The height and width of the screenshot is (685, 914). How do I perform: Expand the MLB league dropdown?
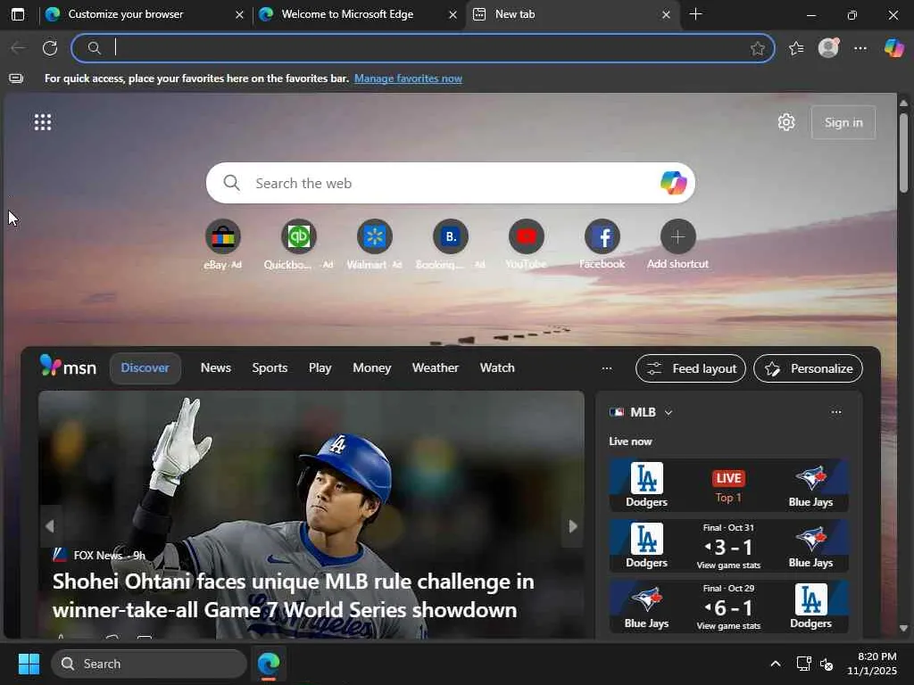click(x=669, y=412)
